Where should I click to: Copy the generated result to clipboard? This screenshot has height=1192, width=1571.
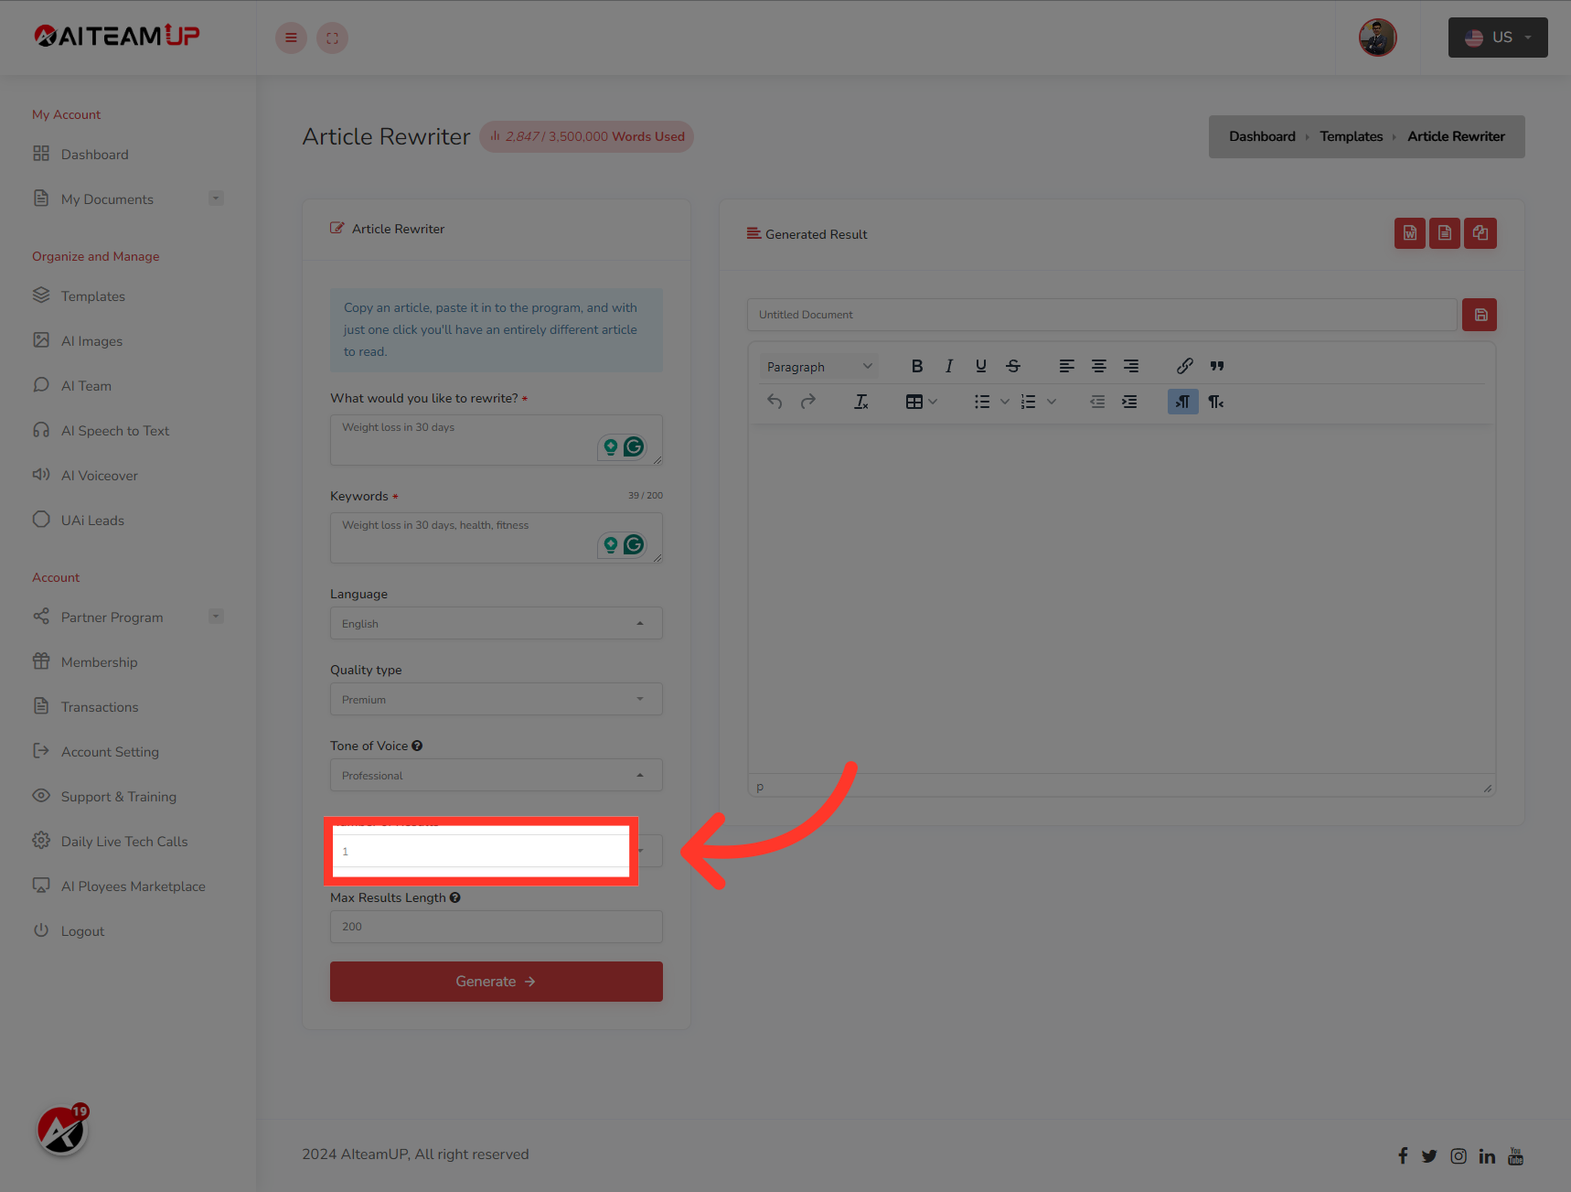[1480, 233]
